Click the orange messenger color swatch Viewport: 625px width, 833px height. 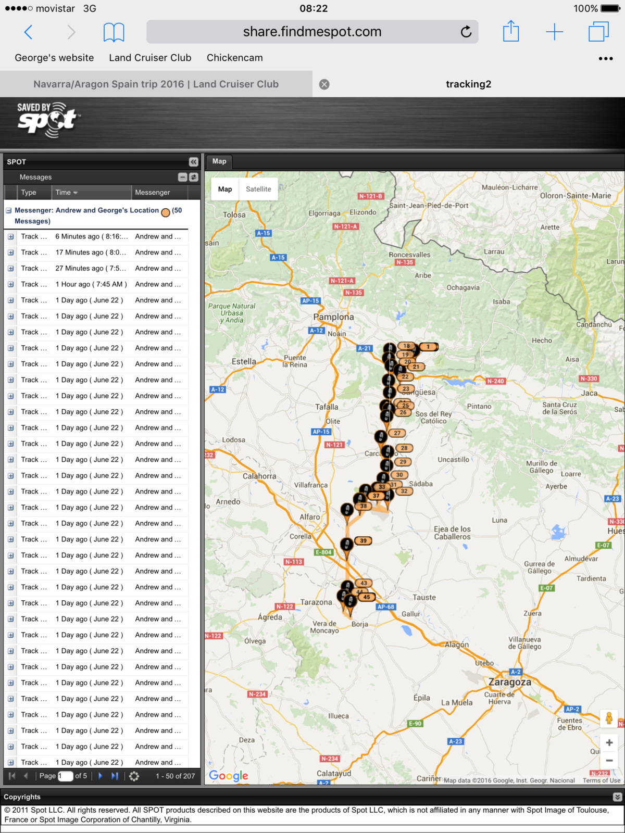click(166, 212)
